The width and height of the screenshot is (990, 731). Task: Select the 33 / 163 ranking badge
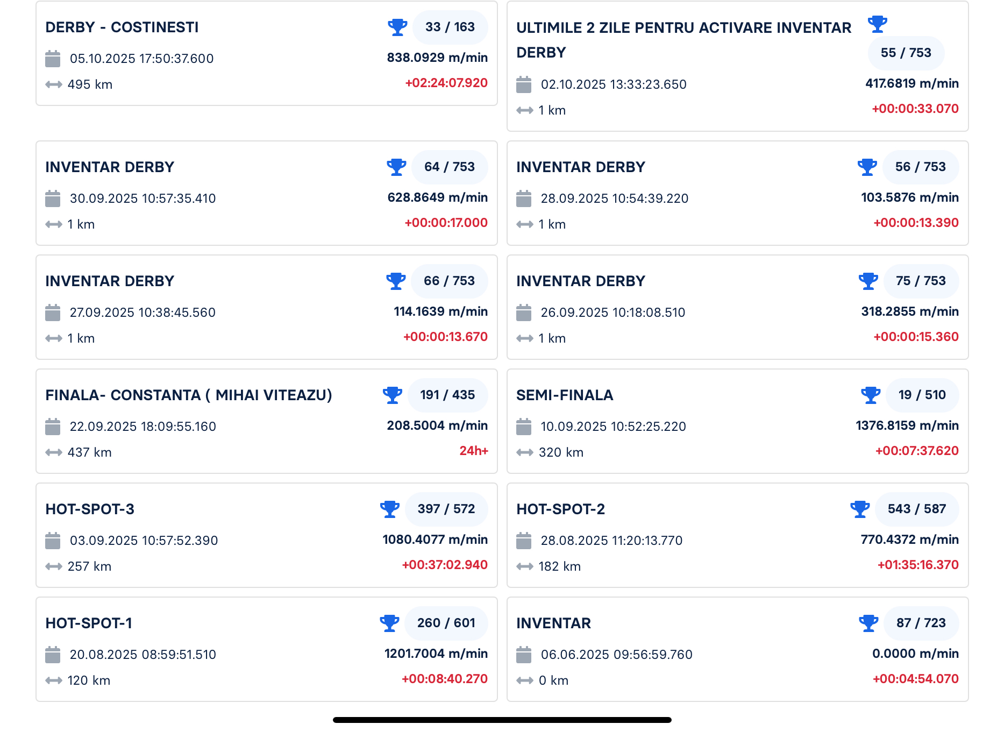450,27
